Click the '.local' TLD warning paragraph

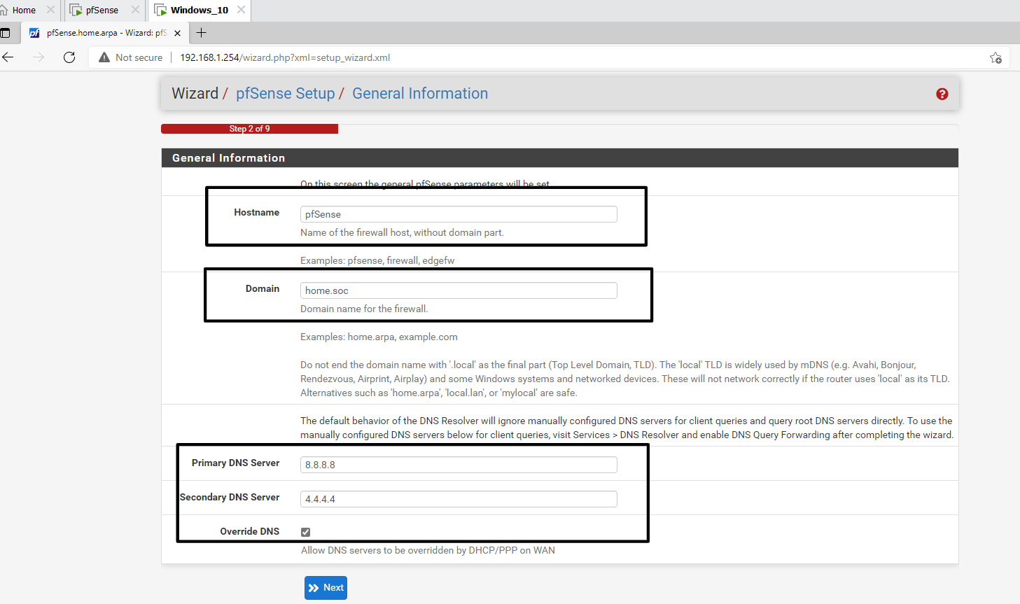tap(624, 379)
